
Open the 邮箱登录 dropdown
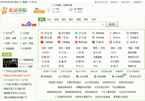click(x=139, y=2)
